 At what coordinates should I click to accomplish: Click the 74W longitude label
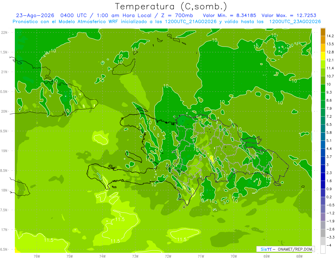click(x=102, y=256)
